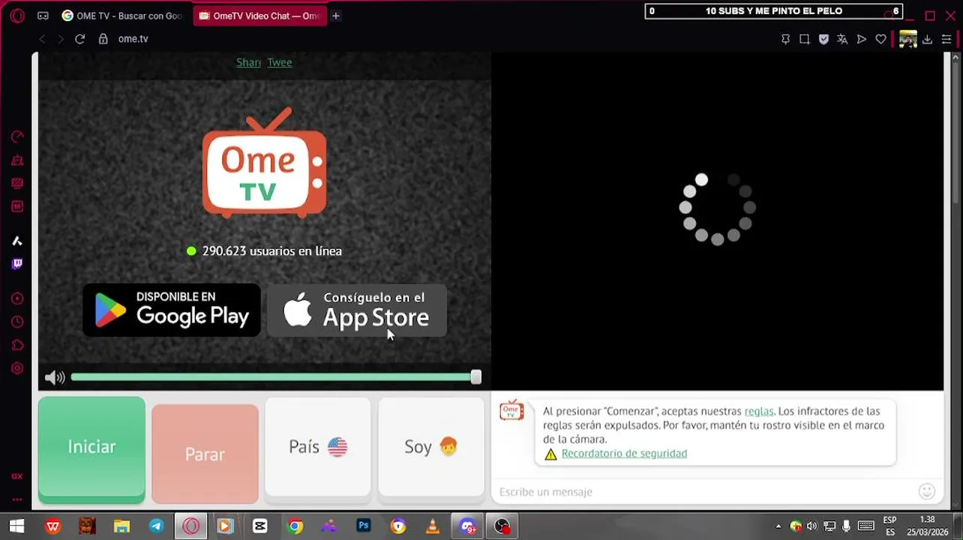This screenshot has width=963, height=540.
Task: Open browser downloads icon
Action: pyautogui.click(x=928, y=39)
